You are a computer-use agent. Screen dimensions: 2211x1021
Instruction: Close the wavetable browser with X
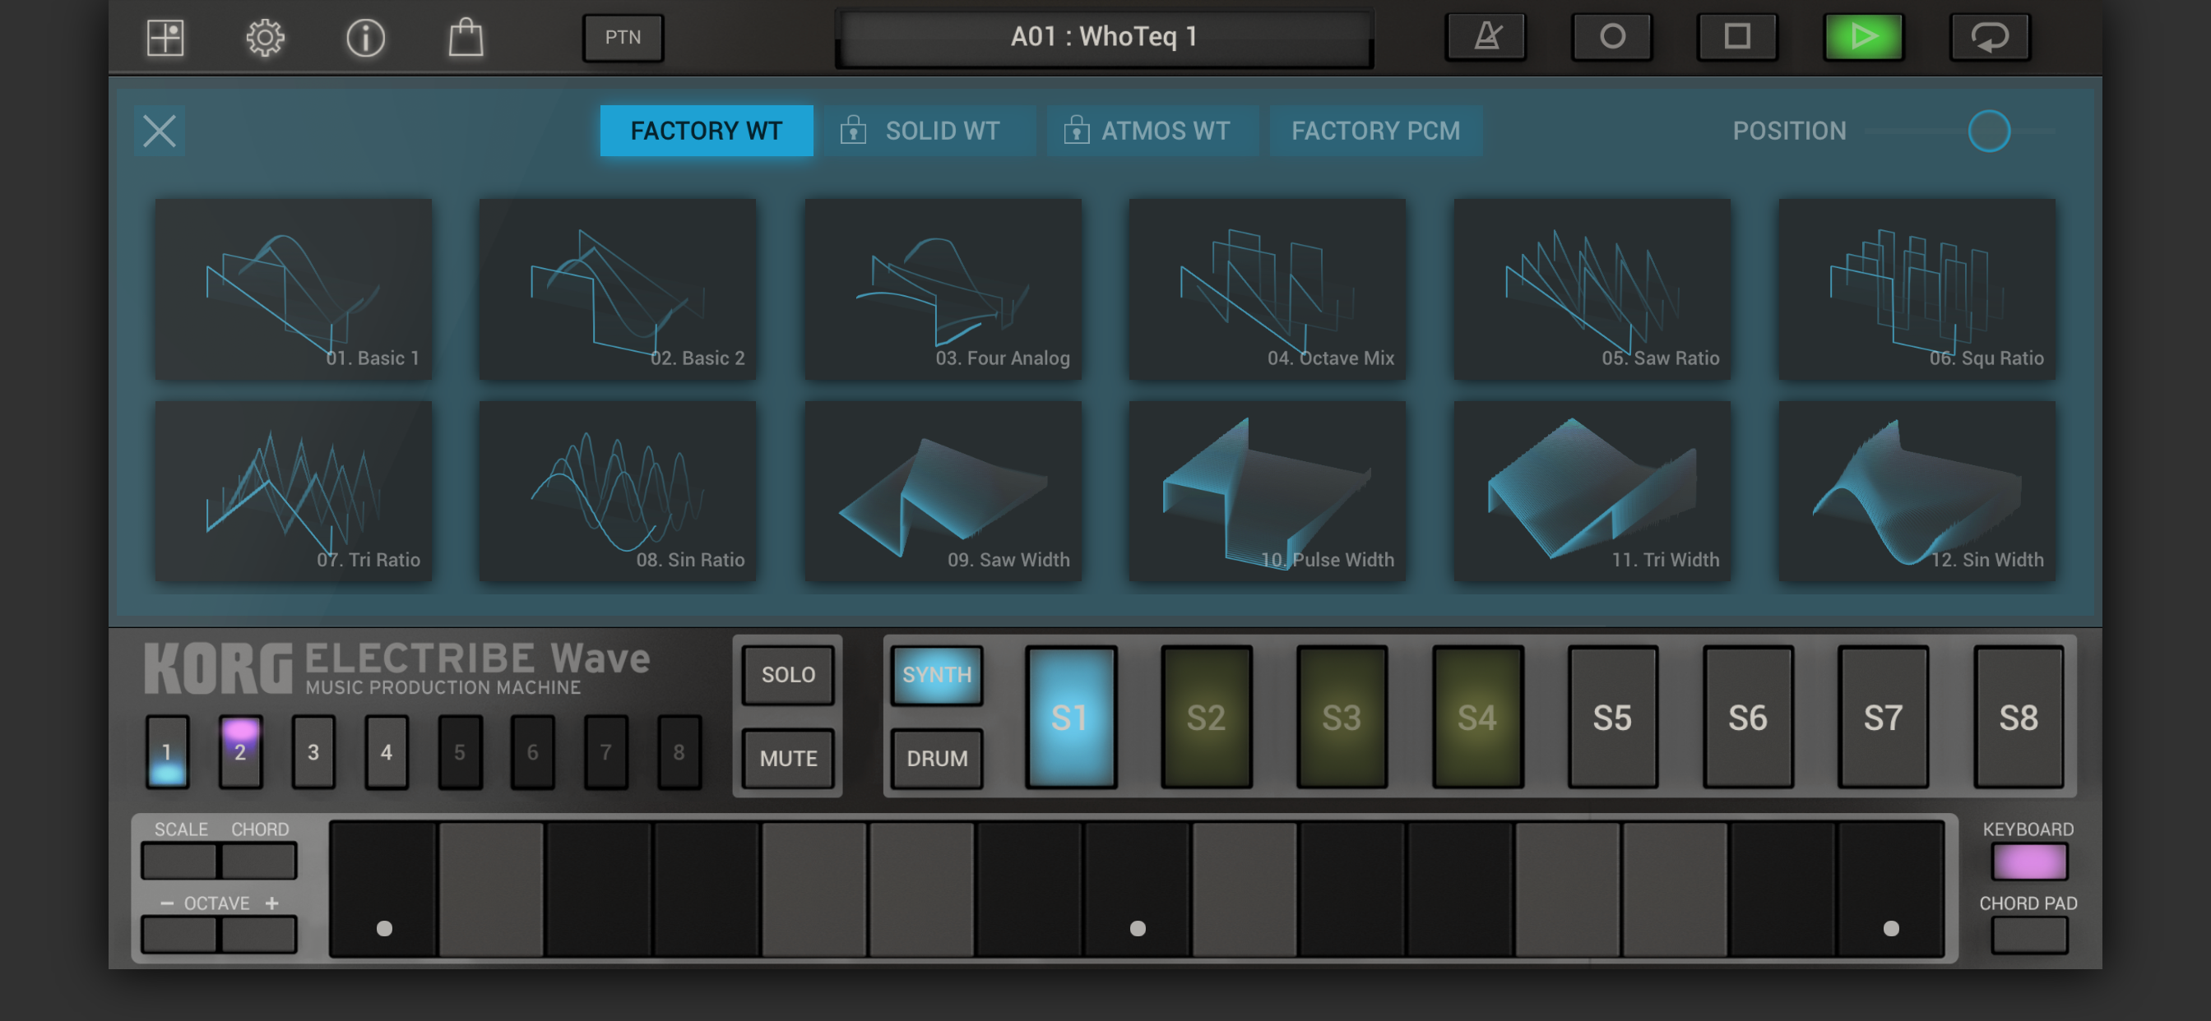tap(160, 132)
